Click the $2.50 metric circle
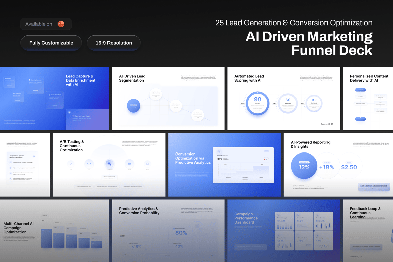The height and width of the screenshot is (262, 393). (x=349, y=166)
